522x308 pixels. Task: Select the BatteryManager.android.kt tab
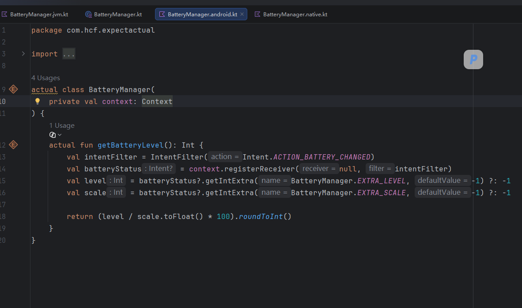pyautogui.click(x=201, y=14)
